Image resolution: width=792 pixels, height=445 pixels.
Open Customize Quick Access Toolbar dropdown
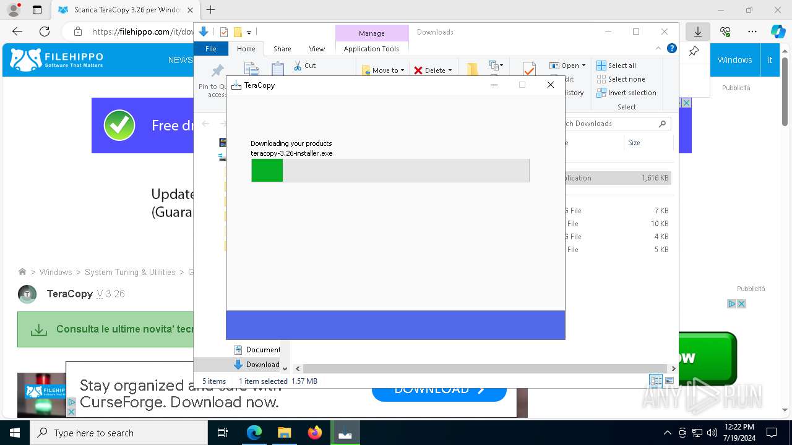tap(249, 32)
